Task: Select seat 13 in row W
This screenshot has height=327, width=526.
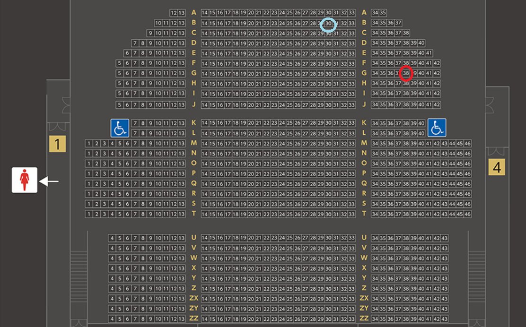Action: [181, 258]
